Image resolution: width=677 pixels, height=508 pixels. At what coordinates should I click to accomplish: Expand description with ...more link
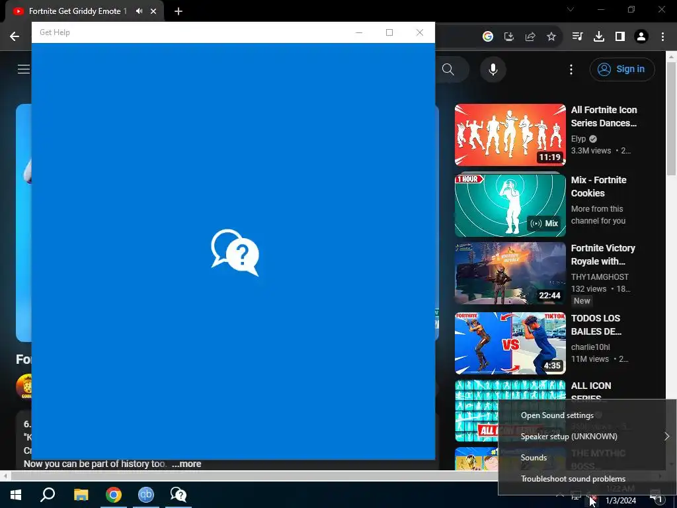click(186, 464)
